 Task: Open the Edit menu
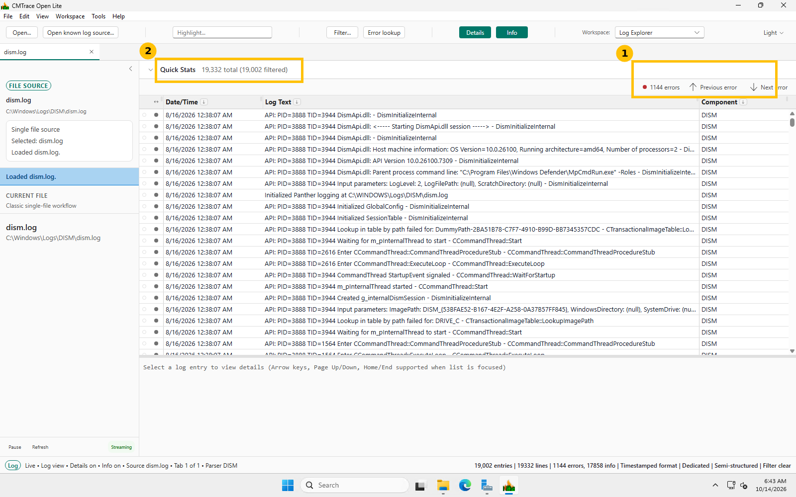[x=24, y=16]
